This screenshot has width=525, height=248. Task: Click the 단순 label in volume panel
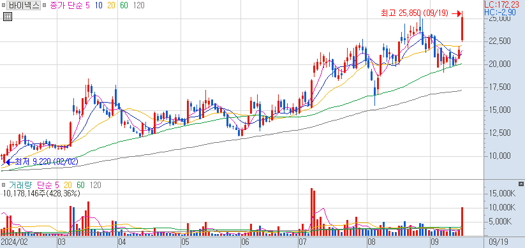point(45,185)
